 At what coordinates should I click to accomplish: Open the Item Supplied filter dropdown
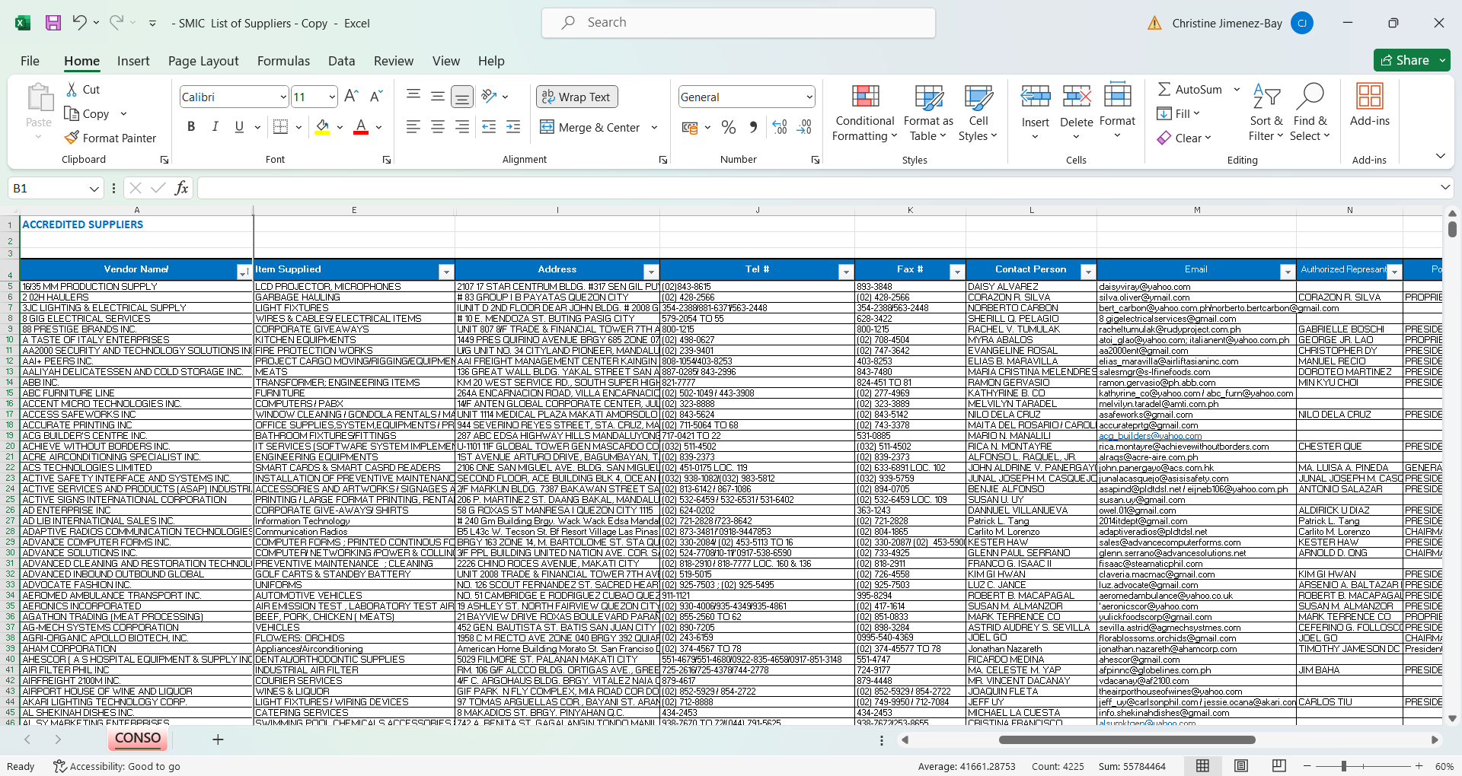point(446,272)
